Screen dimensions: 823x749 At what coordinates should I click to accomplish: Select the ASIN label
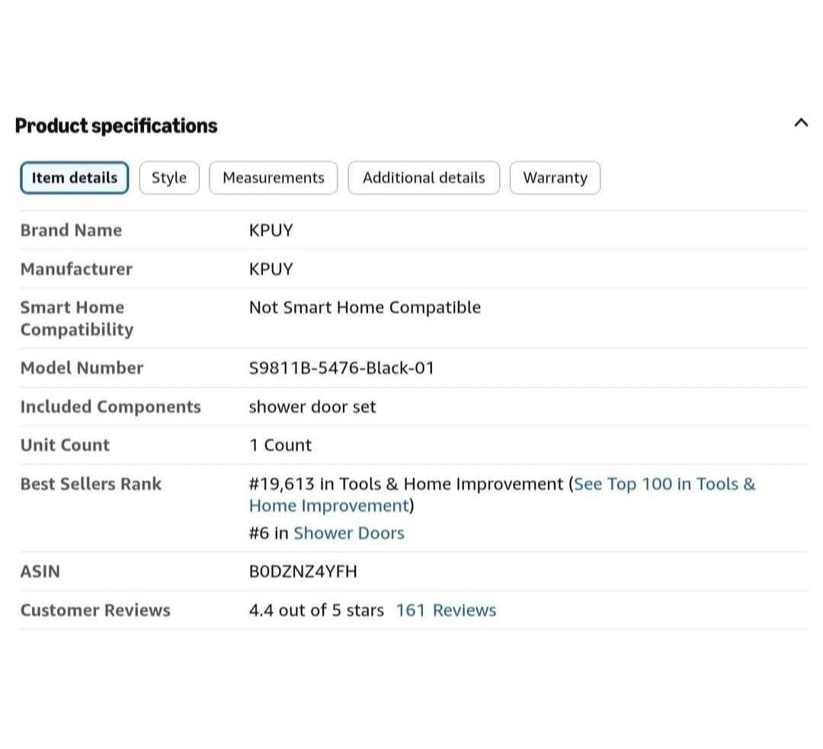pyautogui.click(x=40, y=572)
